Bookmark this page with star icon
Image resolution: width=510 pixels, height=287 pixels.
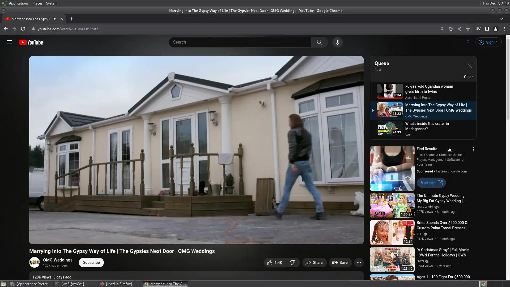click(x=468, y=29)
